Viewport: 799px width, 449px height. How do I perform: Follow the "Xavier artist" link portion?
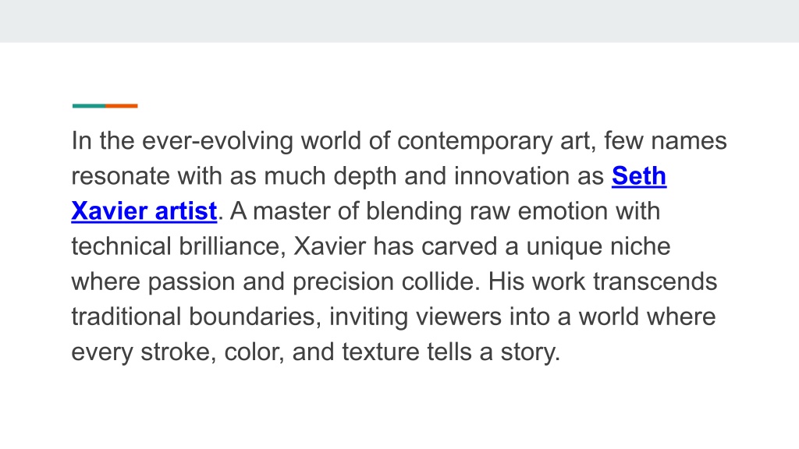click(144, 211)
